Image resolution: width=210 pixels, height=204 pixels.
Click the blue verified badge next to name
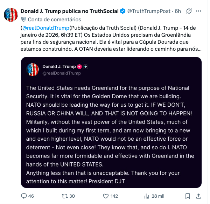tap(122, 11)
